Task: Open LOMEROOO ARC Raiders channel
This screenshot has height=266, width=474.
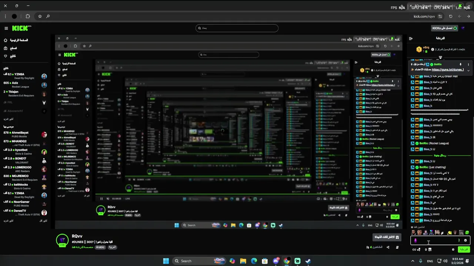Action: [x=25, y=169]
